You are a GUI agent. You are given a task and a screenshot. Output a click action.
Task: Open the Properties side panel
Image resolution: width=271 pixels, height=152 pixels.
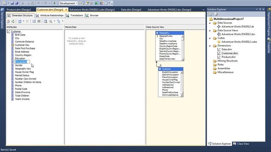point(269,46)
